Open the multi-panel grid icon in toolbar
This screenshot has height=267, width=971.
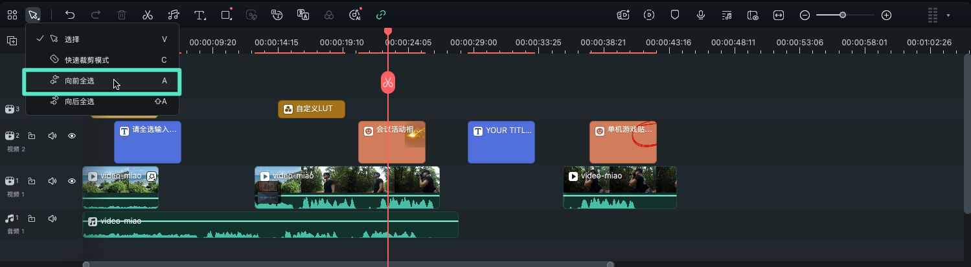coord(12,15)
